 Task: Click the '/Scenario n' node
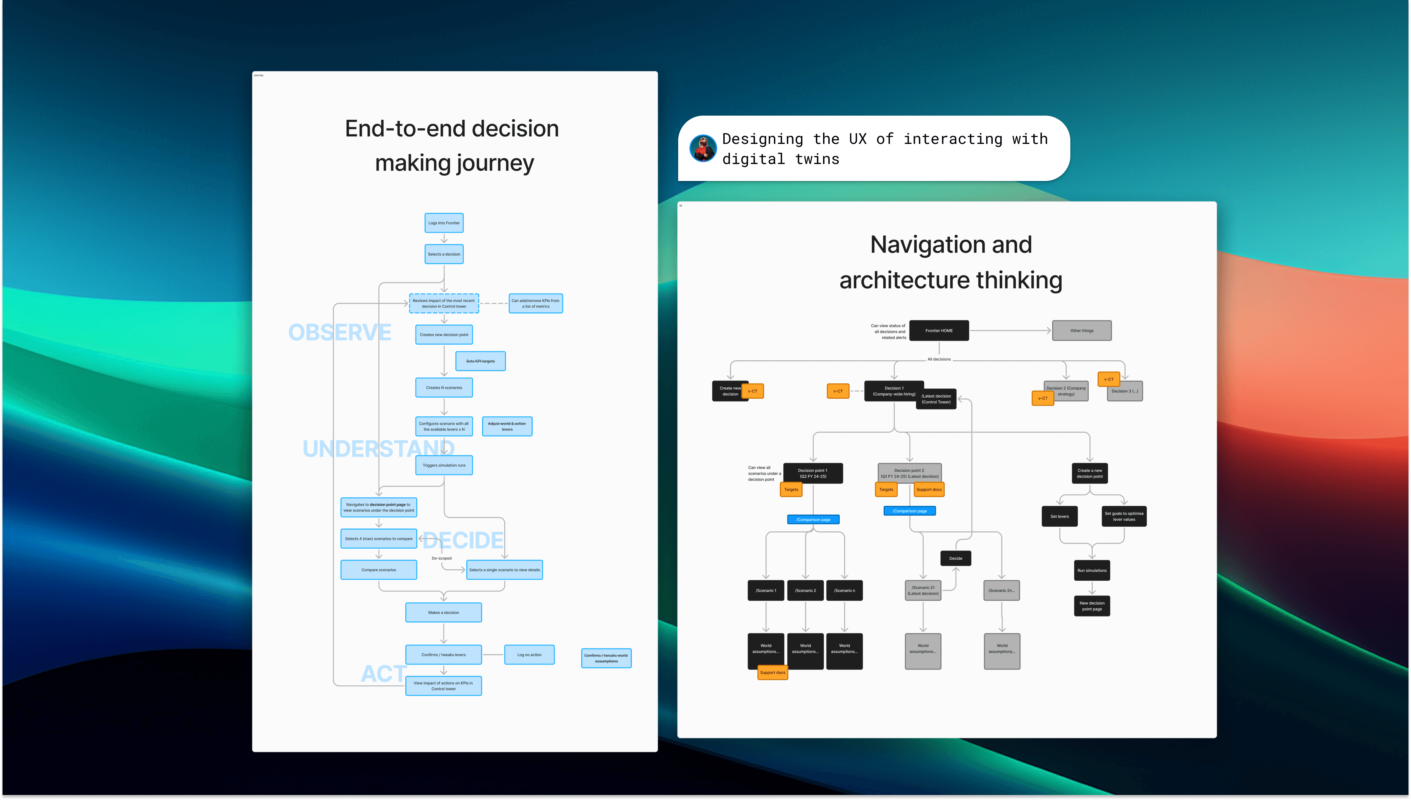[844, 591]
